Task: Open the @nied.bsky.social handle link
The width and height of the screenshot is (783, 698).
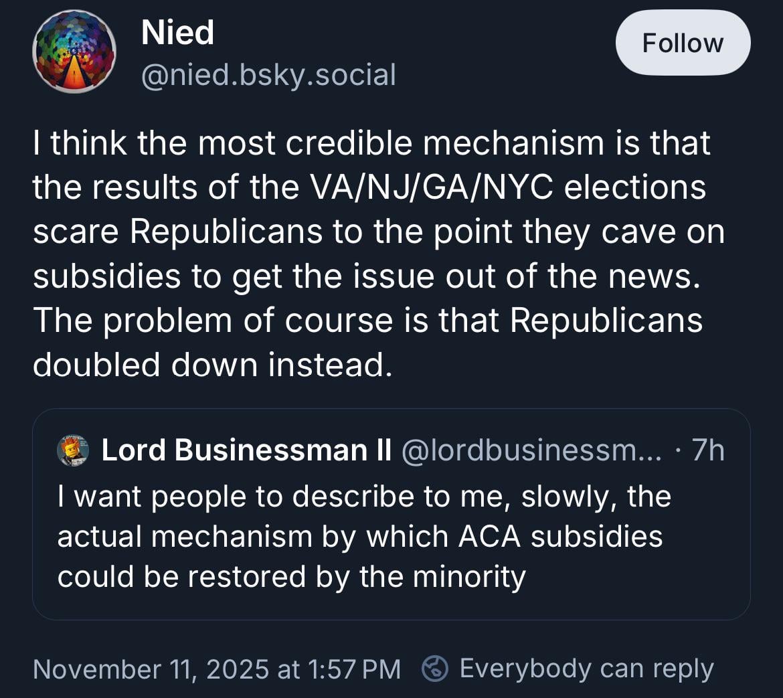Action: pyautogui.click(x=268, y=74)
